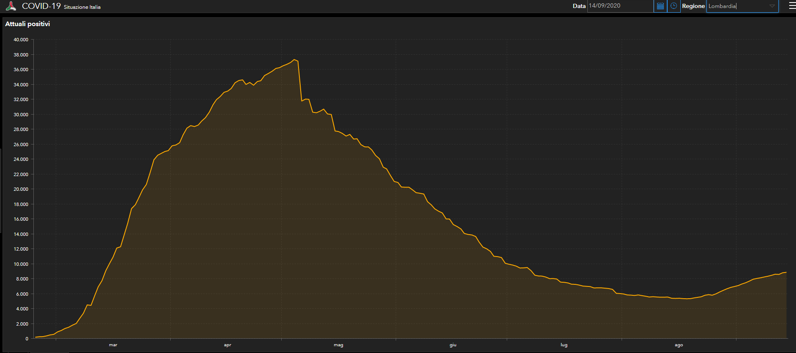Select the Attuali positivi chart title

pos(27,24)
